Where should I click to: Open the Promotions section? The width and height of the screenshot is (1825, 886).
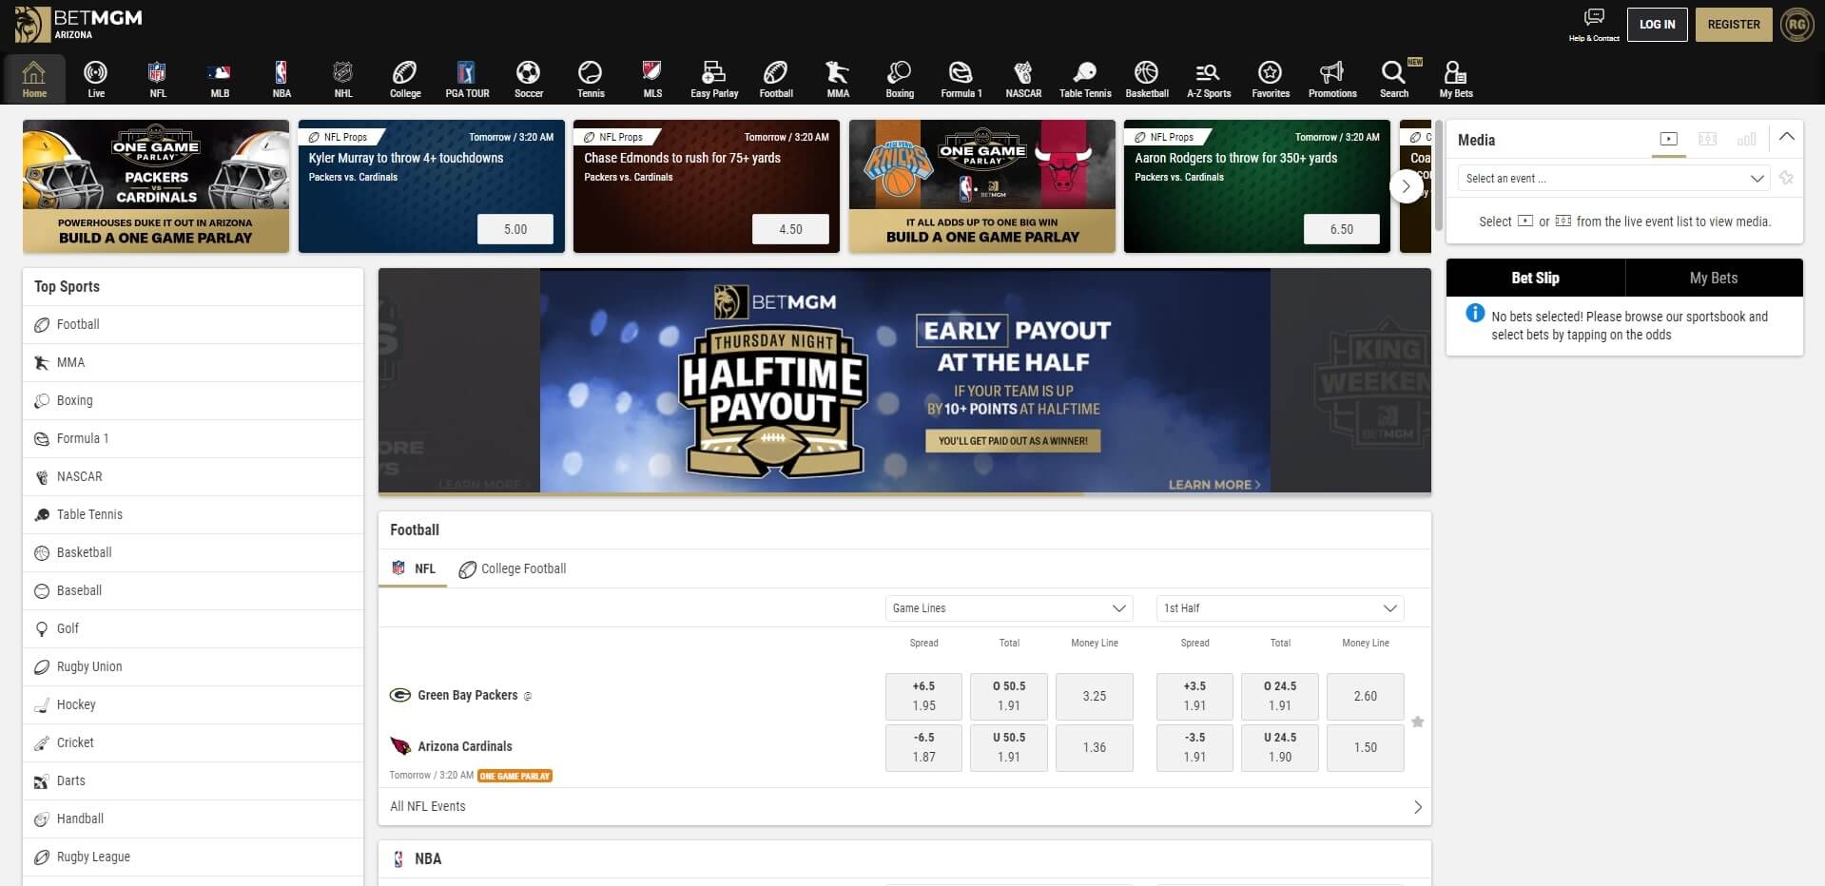click(x=1331, y=79)
